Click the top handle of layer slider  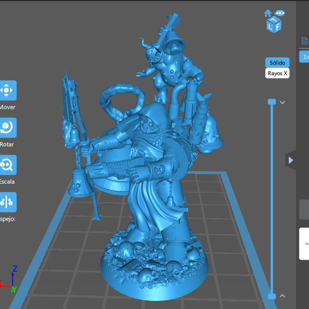(272, 102)
